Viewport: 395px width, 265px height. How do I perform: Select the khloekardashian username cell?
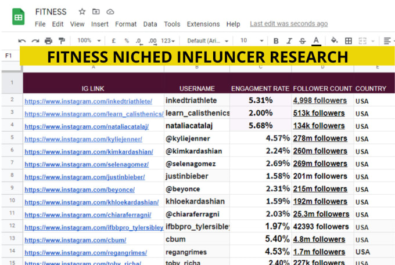[x=197, y=201]
